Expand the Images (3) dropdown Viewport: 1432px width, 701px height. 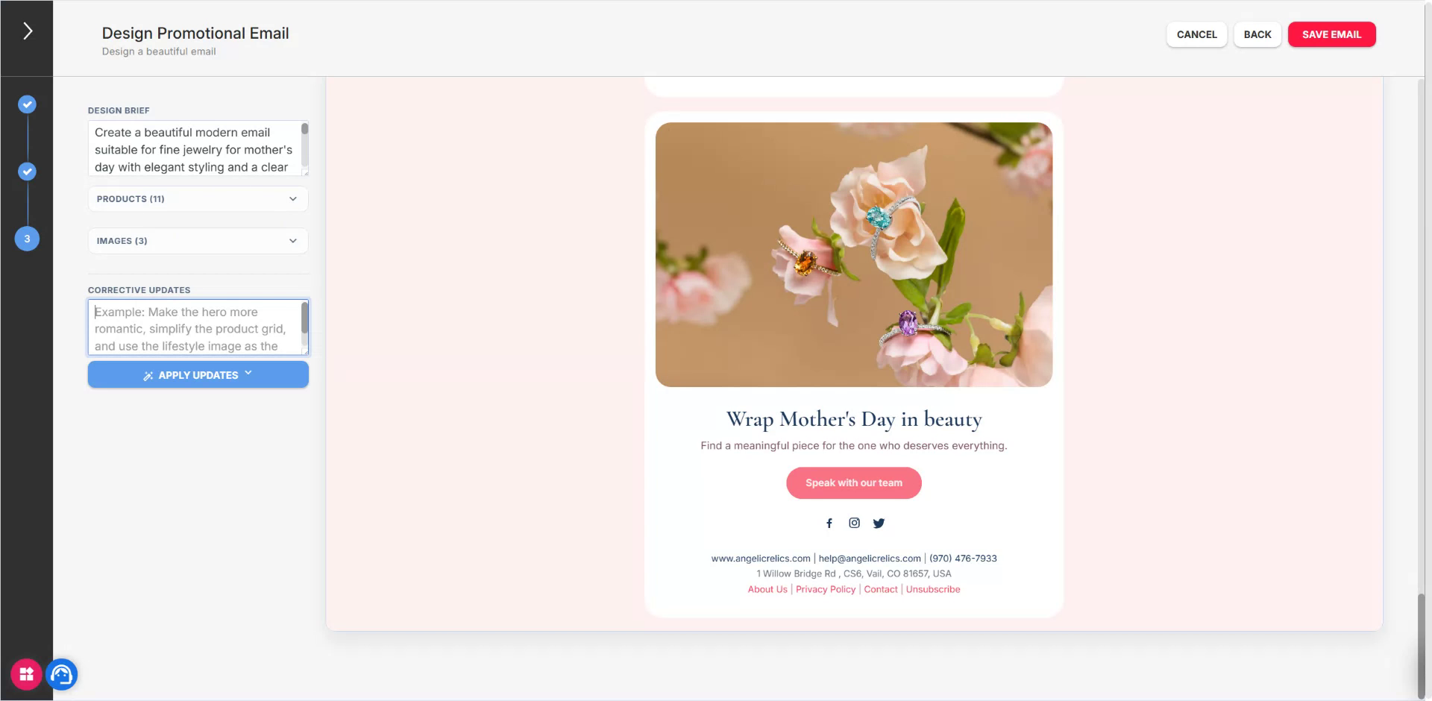point(198,241)
